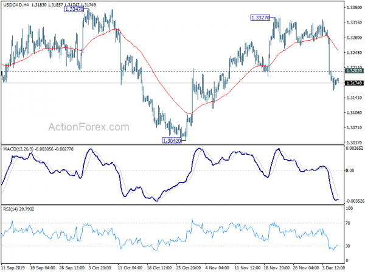Click the 1.33270 peak price label
The width and height of the screenshot is (365, 273).
pos(260,18)
